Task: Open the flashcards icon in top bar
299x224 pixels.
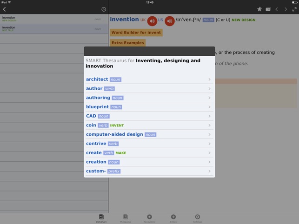Action: (x=268, y=9)
